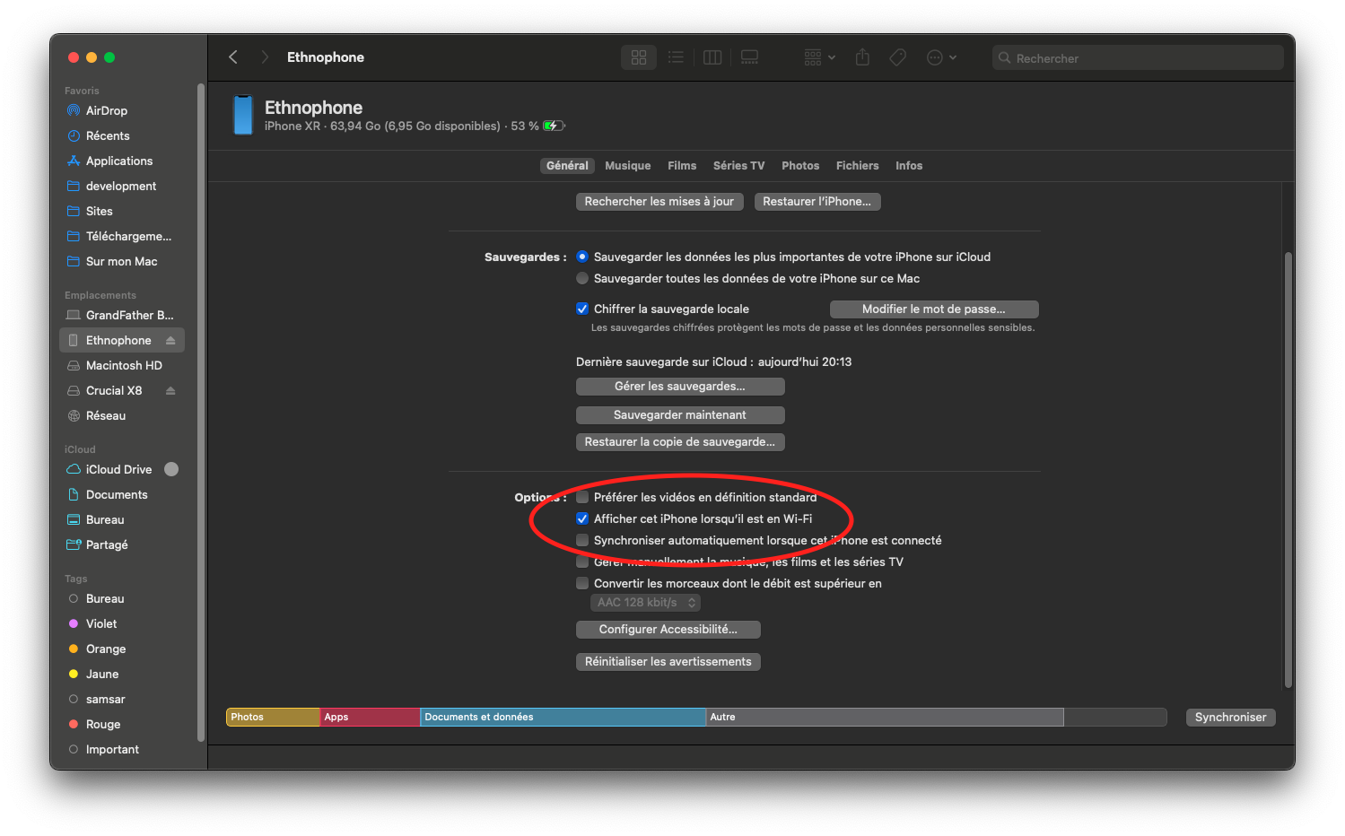Check Convertir les morceaux option
Image resolution: width=1345 pixels, height=836 pixels.
click(582, 583)
